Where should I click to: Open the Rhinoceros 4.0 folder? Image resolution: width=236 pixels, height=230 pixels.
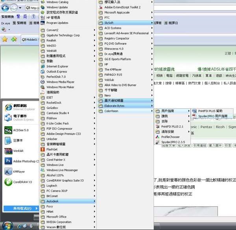pyautogui.click(x=125, y=49)
